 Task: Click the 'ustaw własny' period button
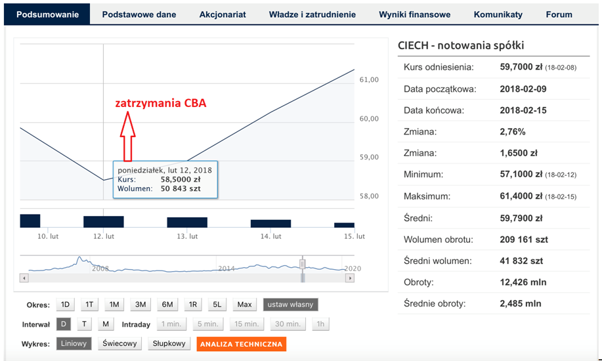291,305
